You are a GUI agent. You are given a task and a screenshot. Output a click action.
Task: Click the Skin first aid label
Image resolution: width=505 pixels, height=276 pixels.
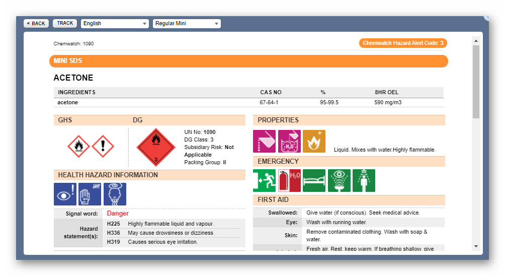pos(291,235)
